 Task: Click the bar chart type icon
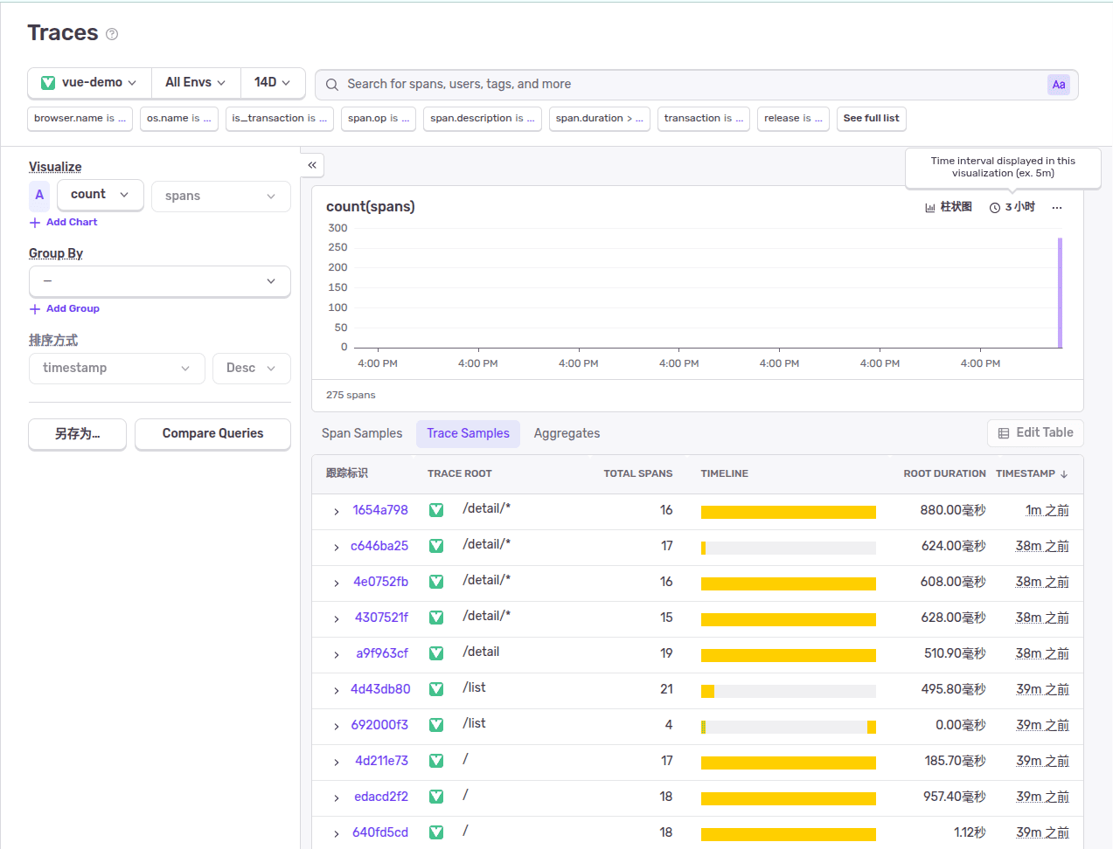tap(930, 208)
